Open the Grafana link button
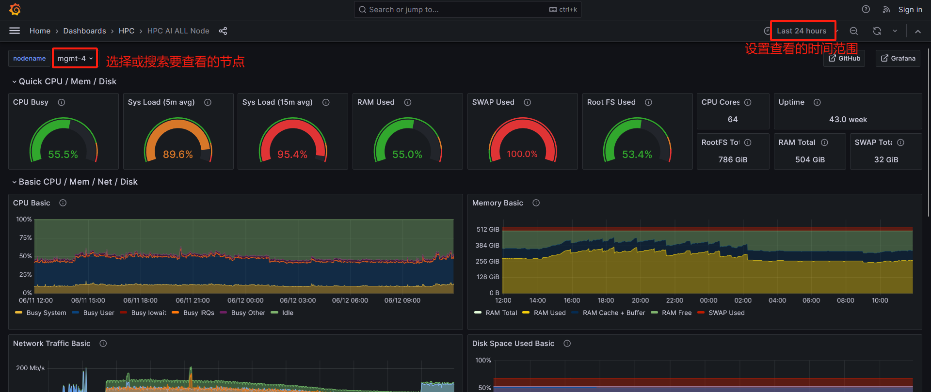The height and width of the screenshot is (392, 931). (898, 58)
